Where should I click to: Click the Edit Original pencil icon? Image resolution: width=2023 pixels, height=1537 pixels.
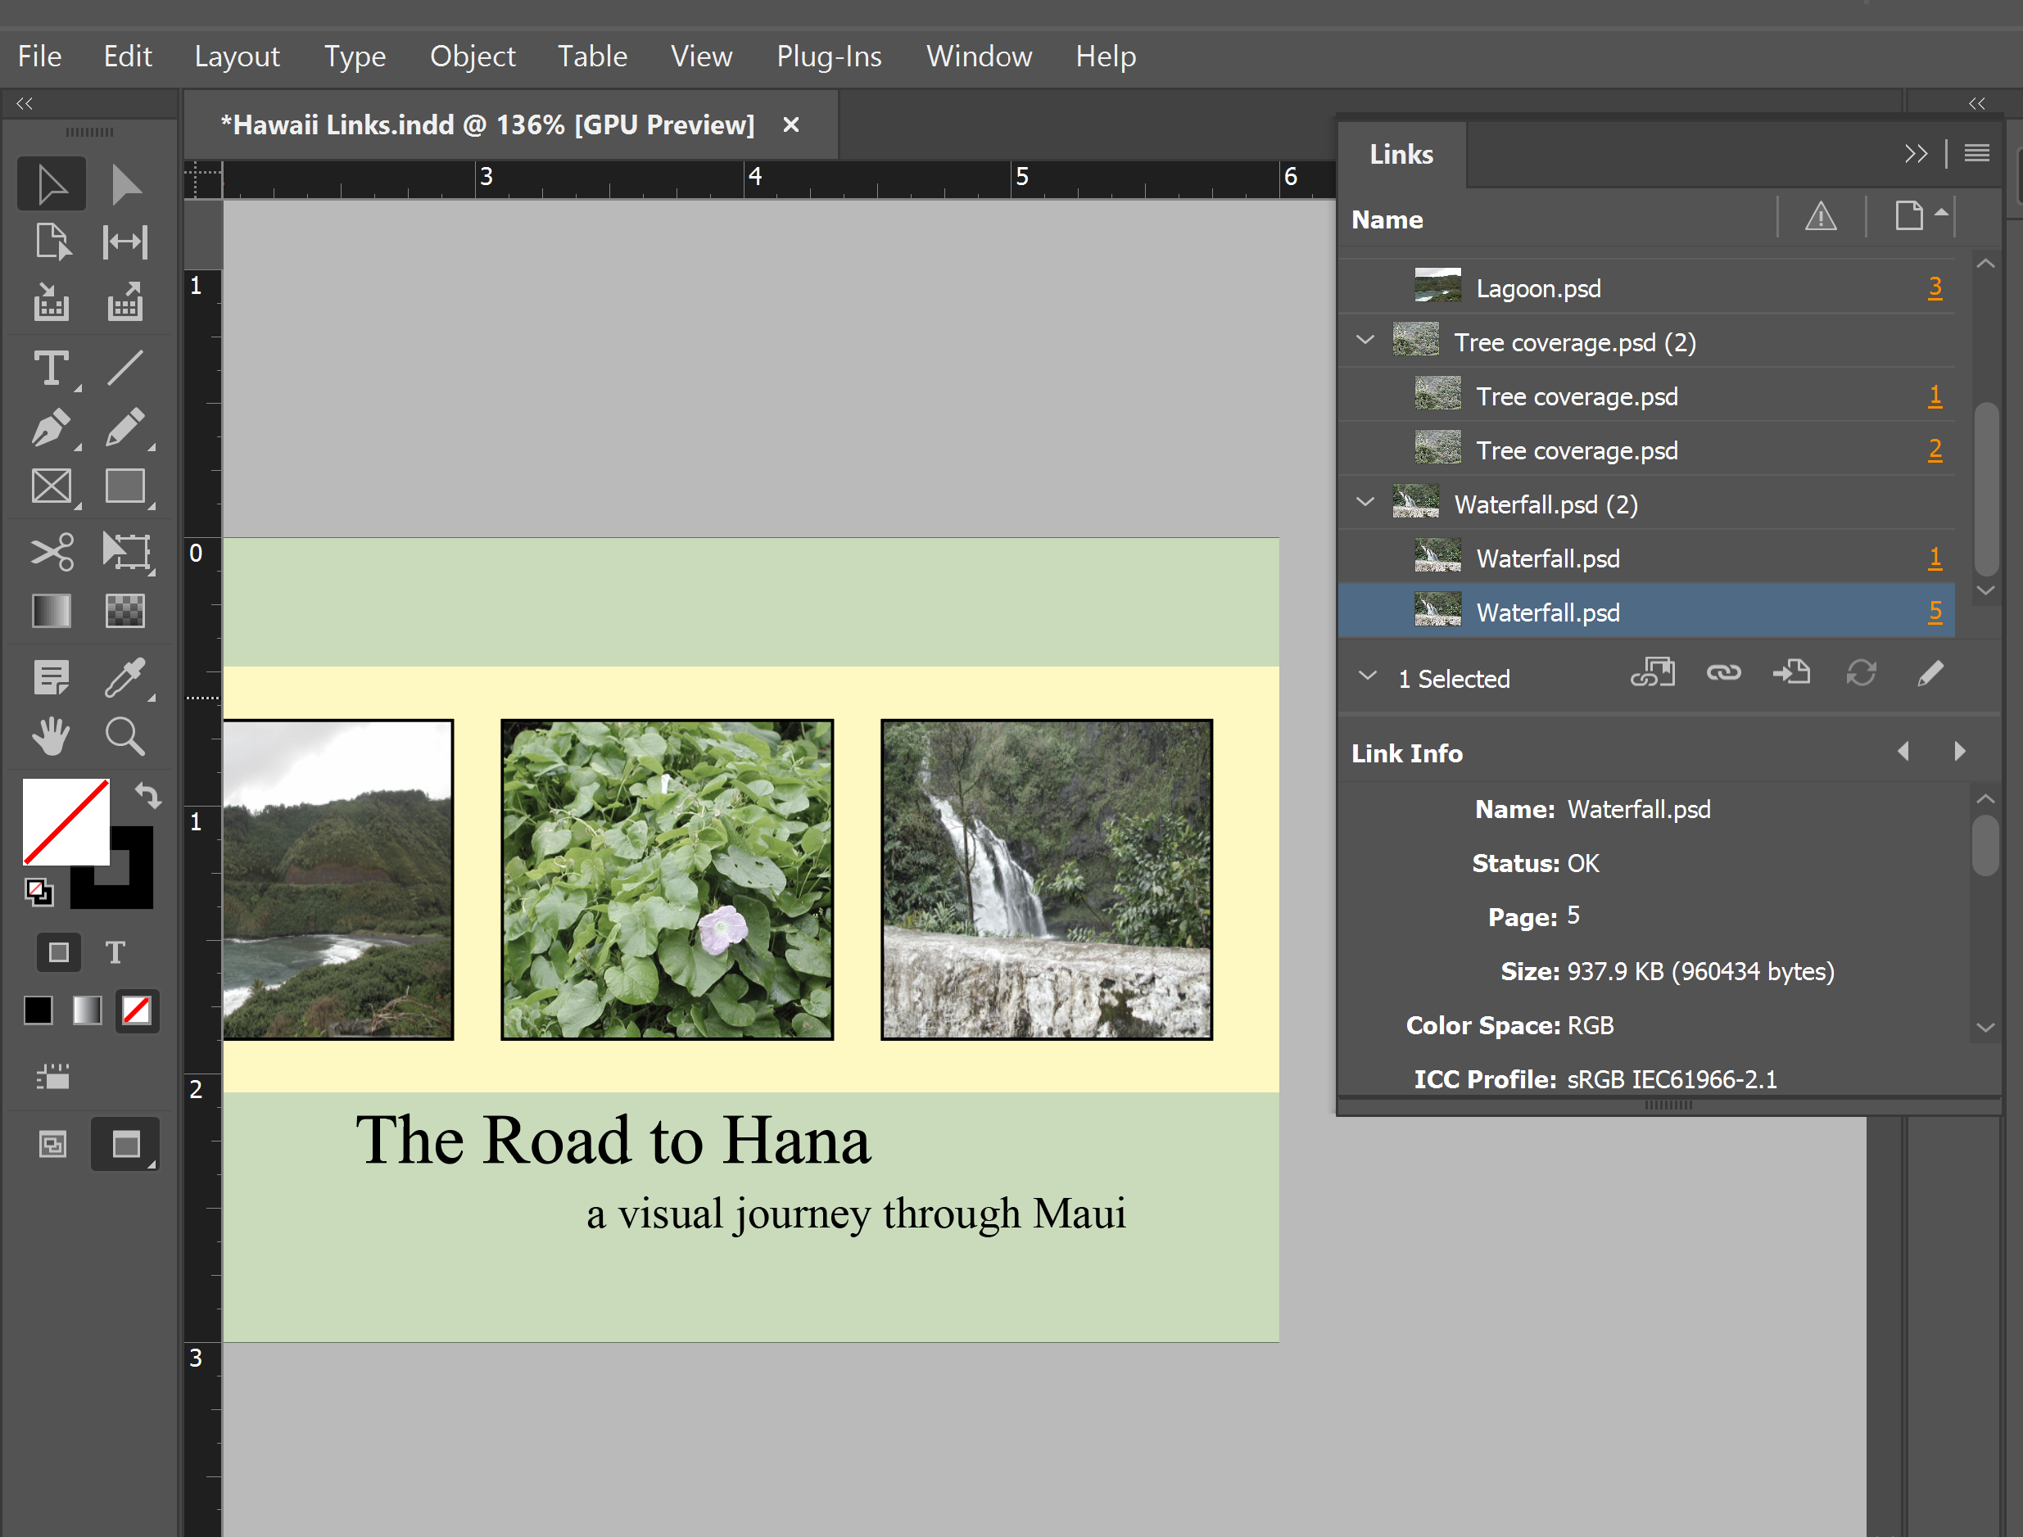point(1930,673)
